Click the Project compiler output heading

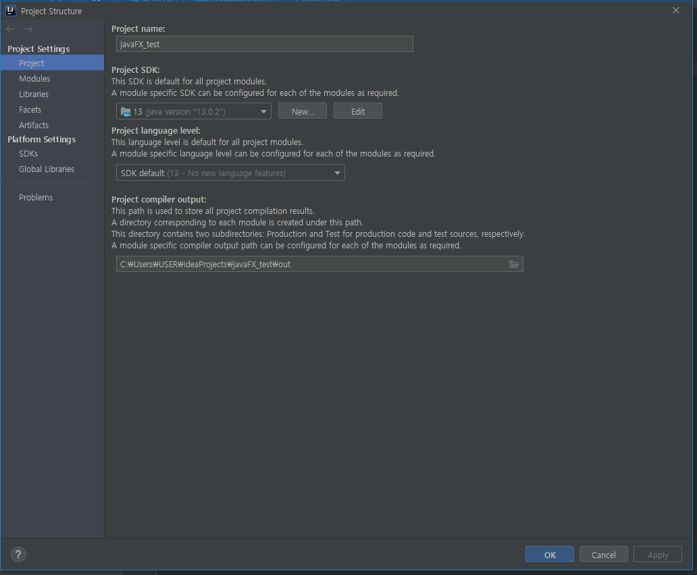(x=159, y=199)
